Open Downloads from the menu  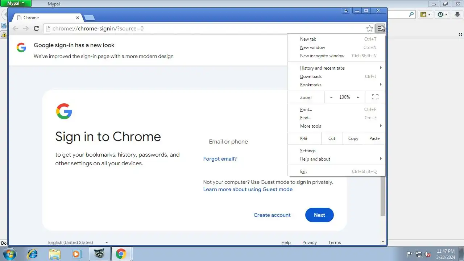tap(336, 76)
